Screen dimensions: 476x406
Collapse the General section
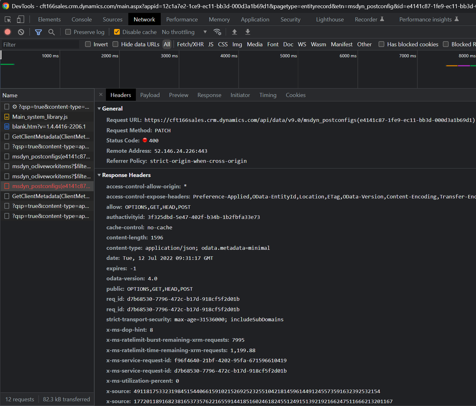pyautogui.click(x=99, y=109)
